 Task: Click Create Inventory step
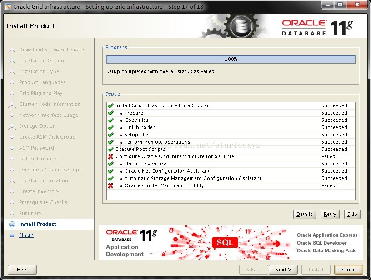(39, 191)
